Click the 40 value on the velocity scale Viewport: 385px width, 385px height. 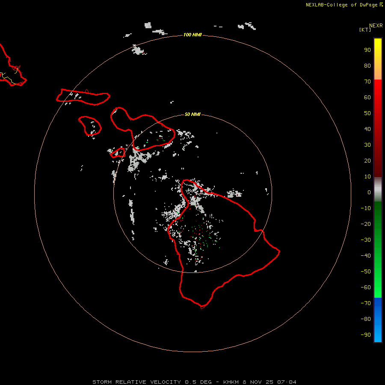367,129
